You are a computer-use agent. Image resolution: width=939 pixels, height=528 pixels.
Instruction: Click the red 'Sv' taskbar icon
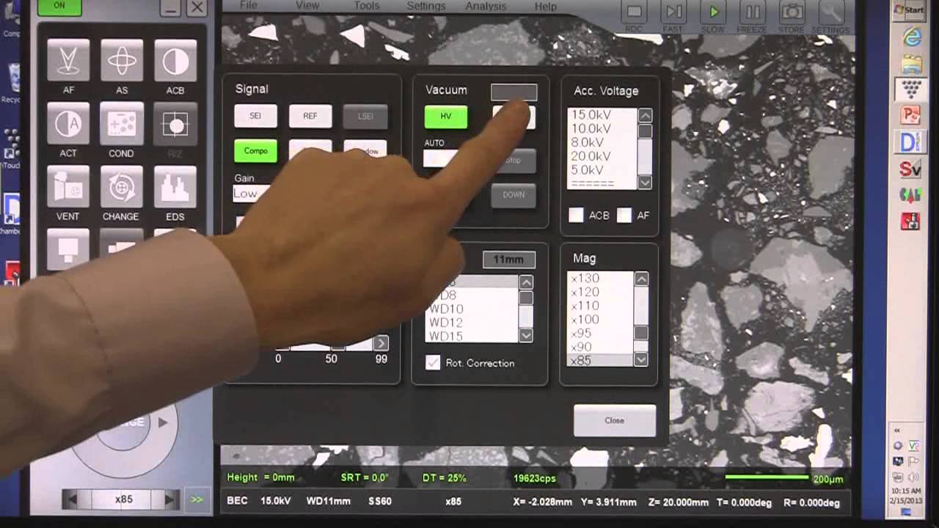click(x=910, y=169)
